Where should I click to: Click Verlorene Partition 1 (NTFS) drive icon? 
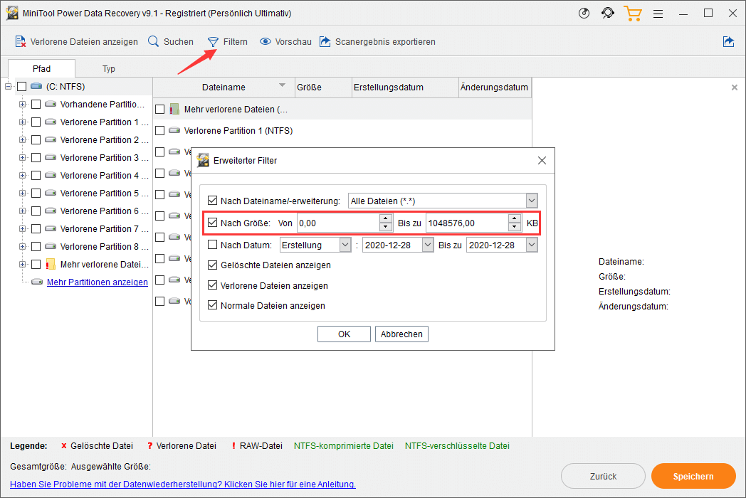[174, 130]
